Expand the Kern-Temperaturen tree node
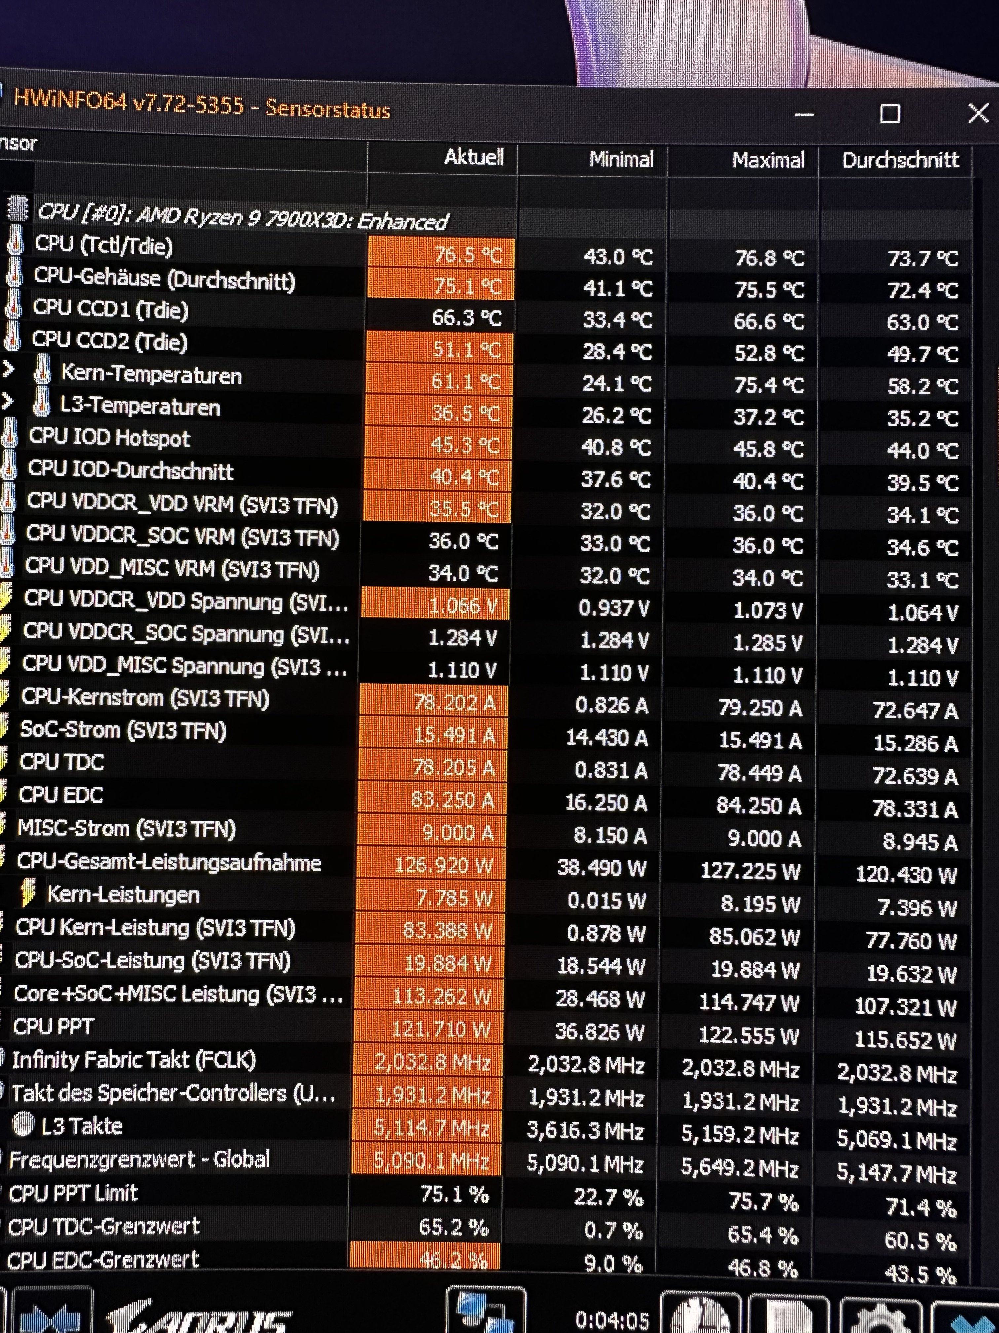Screen dimensions: 999x1333 (x=9, y=369)
